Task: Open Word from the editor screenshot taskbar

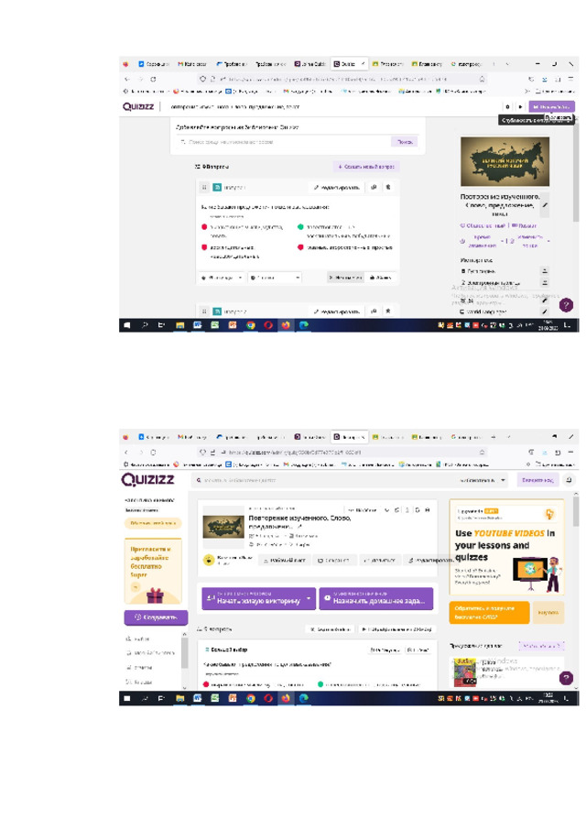Action: click(x=197, y=325)
